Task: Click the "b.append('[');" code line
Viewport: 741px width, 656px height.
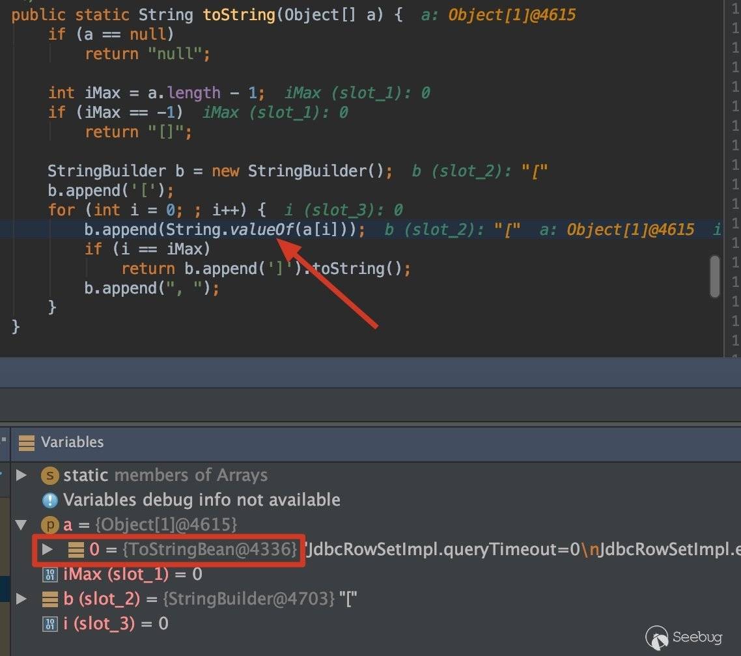Action: [111, 191]
